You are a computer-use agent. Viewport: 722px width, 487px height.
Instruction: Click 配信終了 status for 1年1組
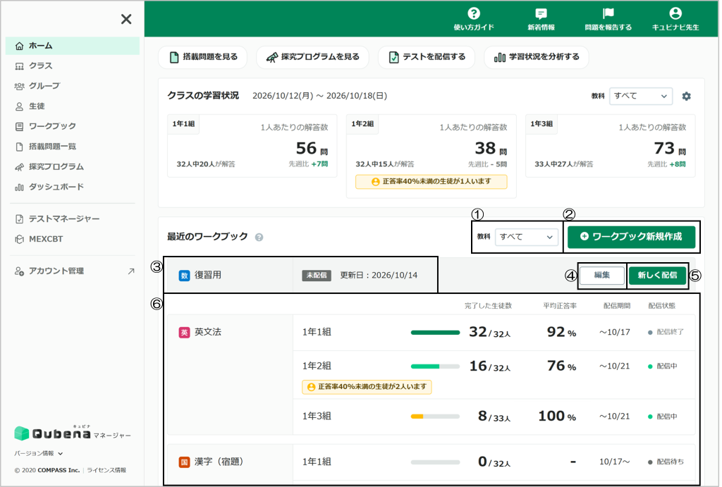click(666, 333)
